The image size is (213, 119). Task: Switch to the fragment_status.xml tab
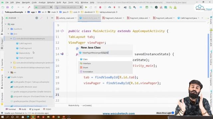click(x=138, y=18)
